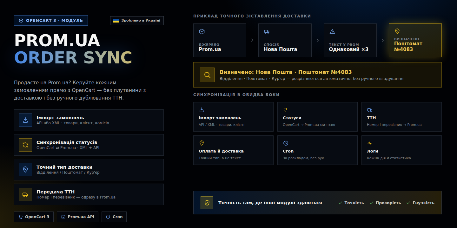Click chevron between Джерело and Спосіб cards
Image resolution: width=457 pixels, height=228 pixels.
pos(252,40)
